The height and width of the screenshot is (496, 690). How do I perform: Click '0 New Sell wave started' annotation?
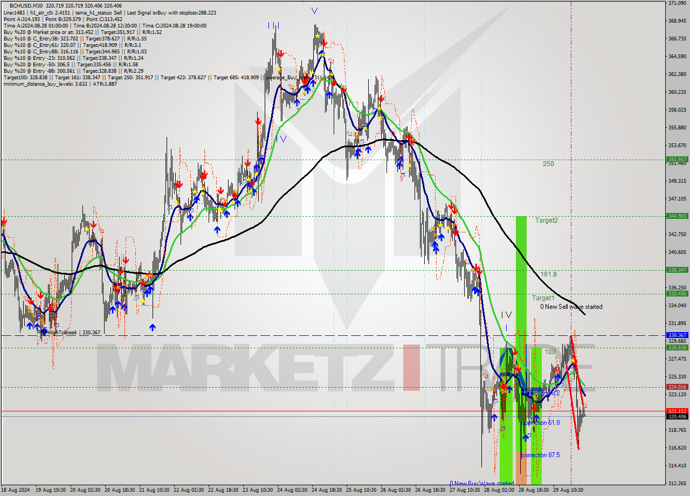[571, 307]
